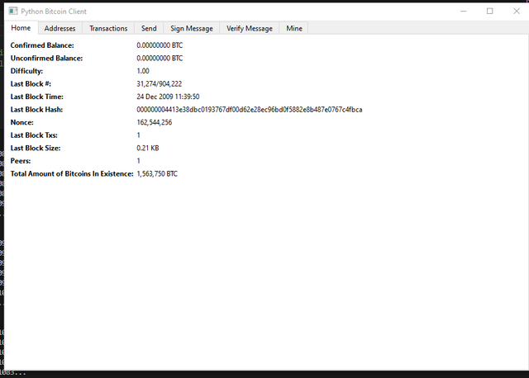
Task: Open the Transactions tab
Action: (x=108, y=28)
